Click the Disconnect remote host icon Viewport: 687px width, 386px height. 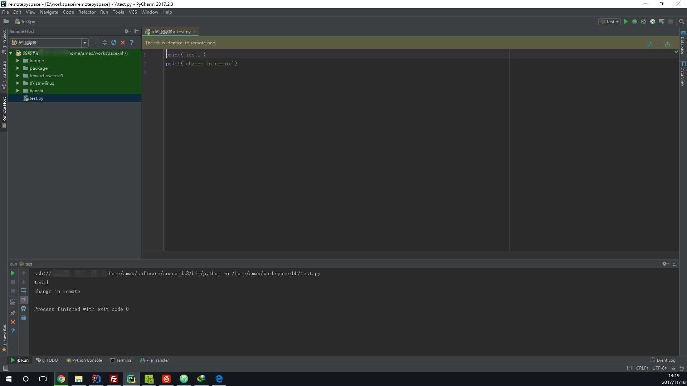(x=122, y=43)
